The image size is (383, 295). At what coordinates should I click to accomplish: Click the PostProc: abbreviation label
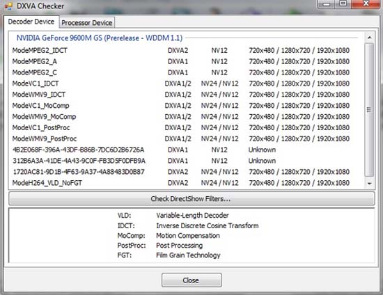tap(132, 246)
